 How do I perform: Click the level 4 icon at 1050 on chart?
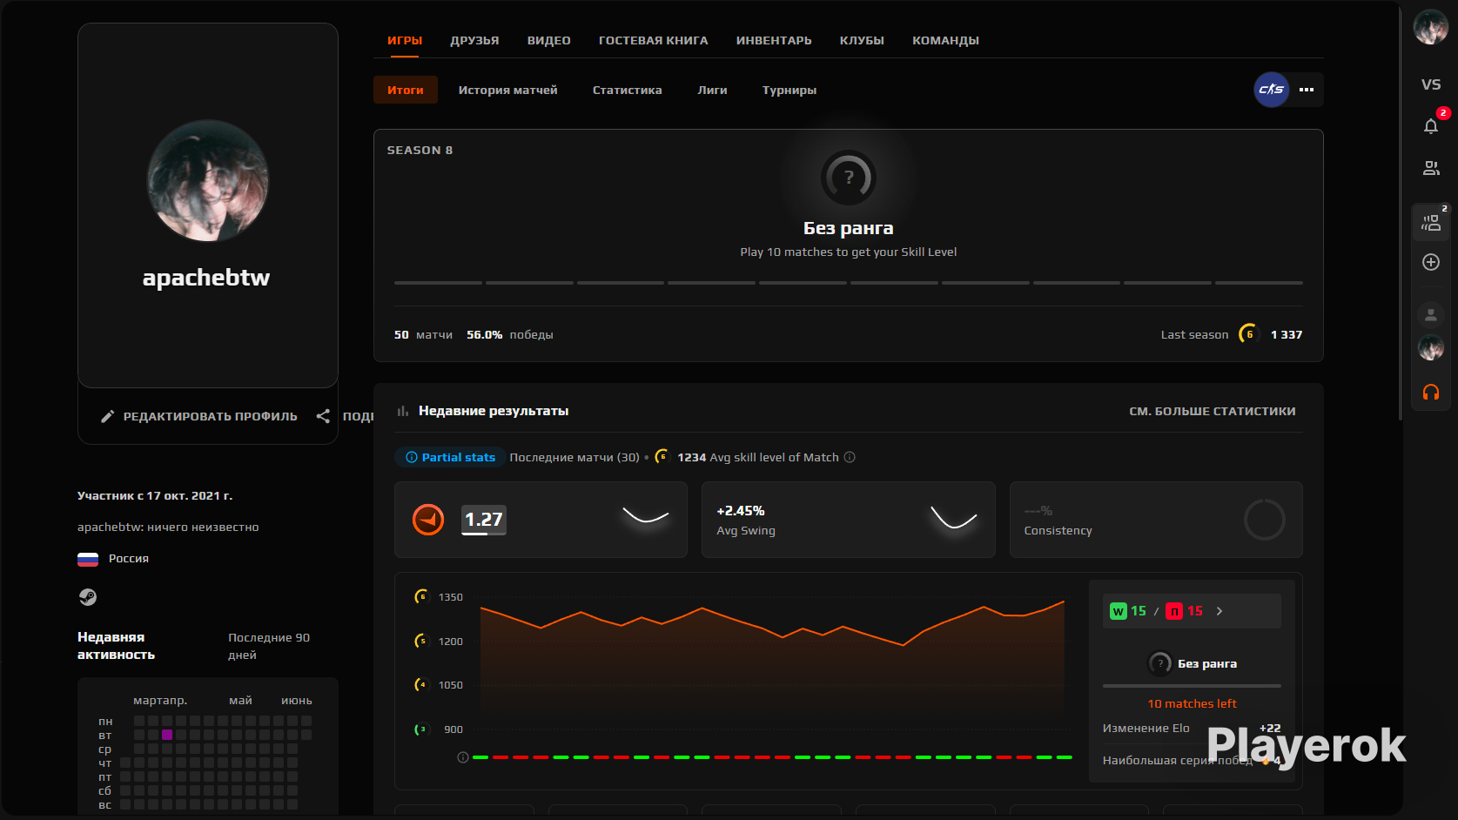[x=421, y=685]
